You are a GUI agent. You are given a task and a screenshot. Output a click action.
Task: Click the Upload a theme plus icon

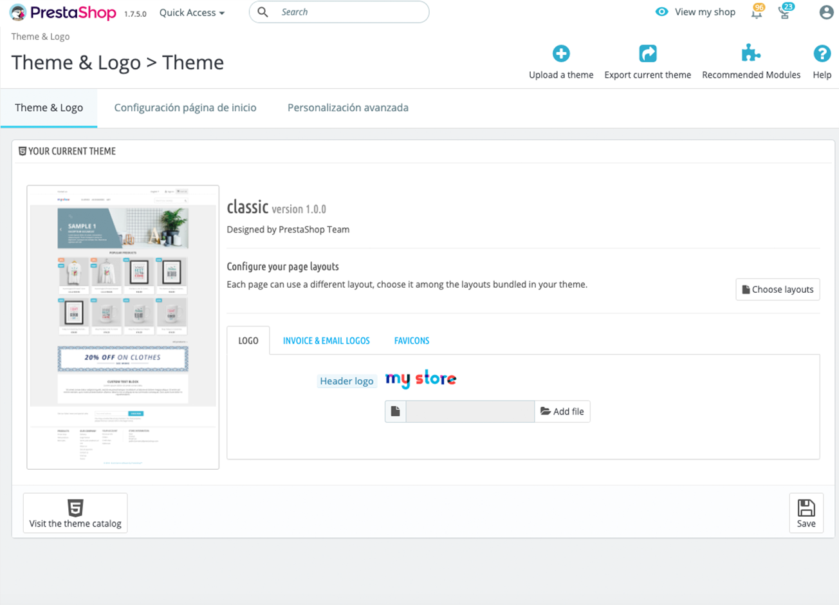tap(561, 53)
